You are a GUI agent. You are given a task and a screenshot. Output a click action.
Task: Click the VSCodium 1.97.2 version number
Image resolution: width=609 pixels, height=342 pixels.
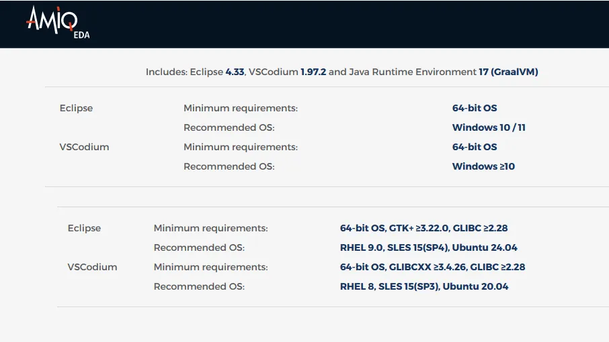click(x=313, y=72)
